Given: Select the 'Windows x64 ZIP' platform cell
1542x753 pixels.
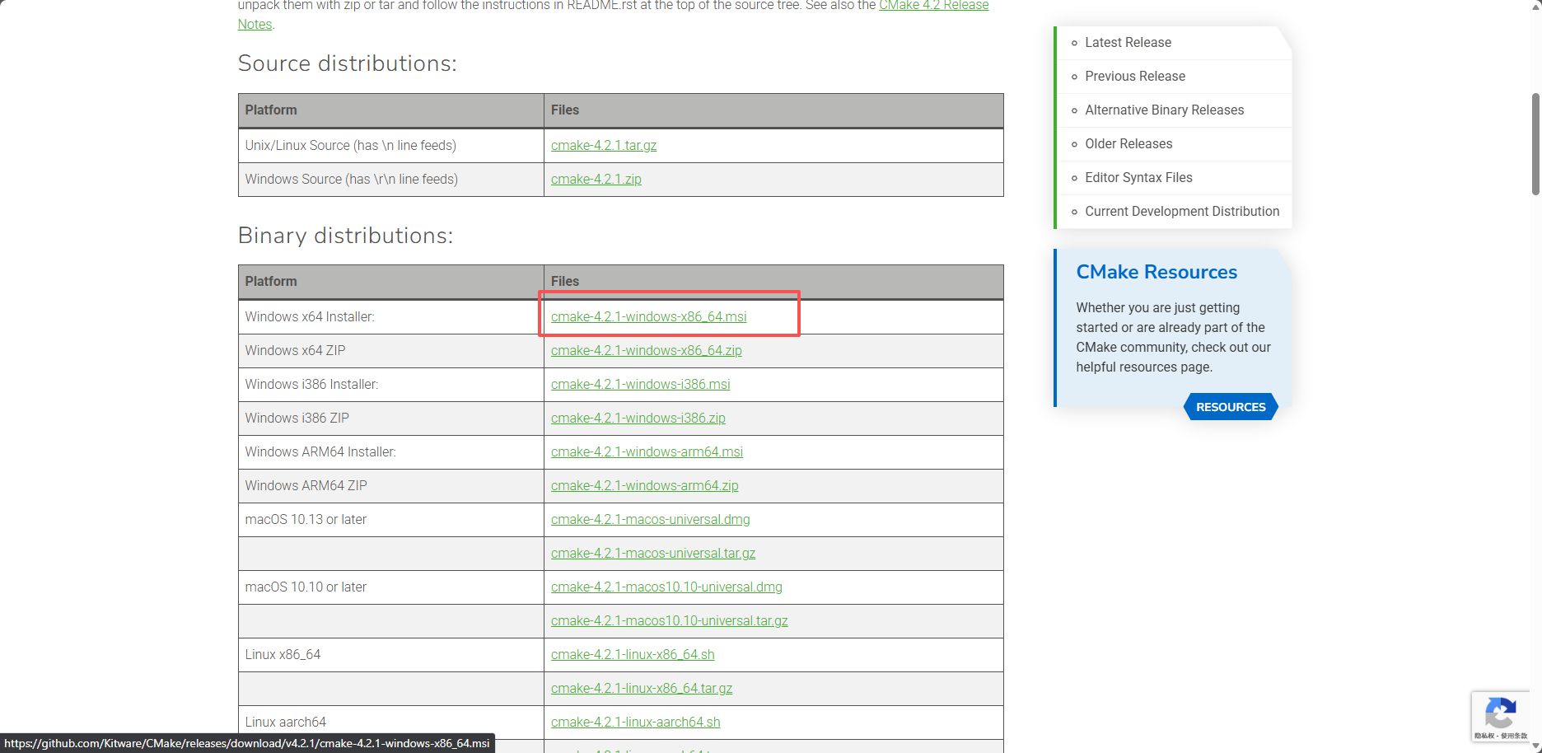Looking at the screenshot, I should (x=391, y=350).
